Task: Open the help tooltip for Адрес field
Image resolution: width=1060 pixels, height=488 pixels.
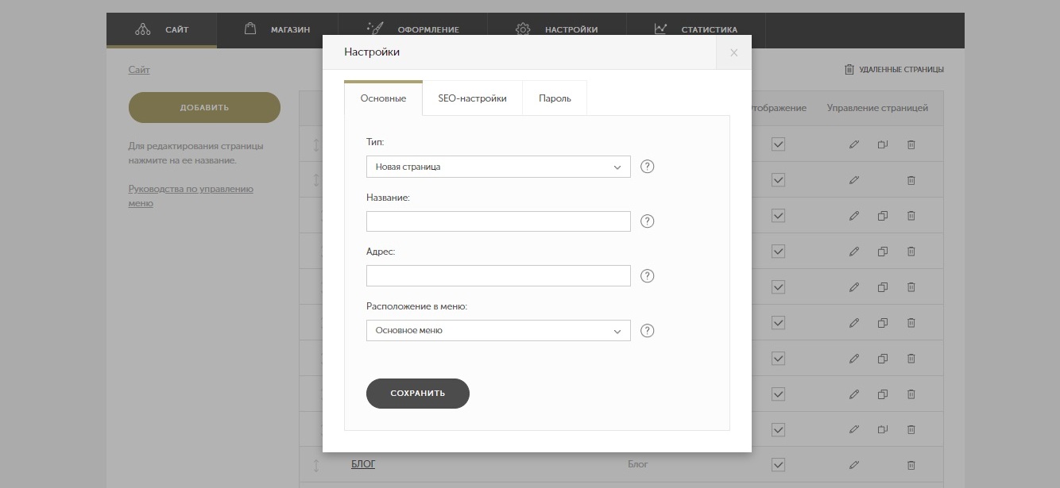Action: [x=647, y=276]
